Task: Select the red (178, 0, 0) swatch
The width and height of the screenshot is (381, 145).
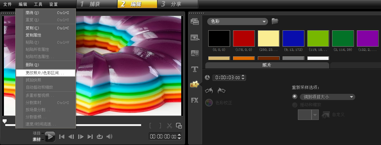Action: (244, 38)
